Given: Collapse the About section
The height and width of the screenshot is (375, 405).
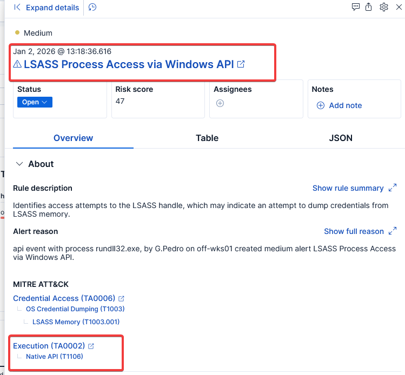Looking at the screenshot, I should (x=20, y=164).
